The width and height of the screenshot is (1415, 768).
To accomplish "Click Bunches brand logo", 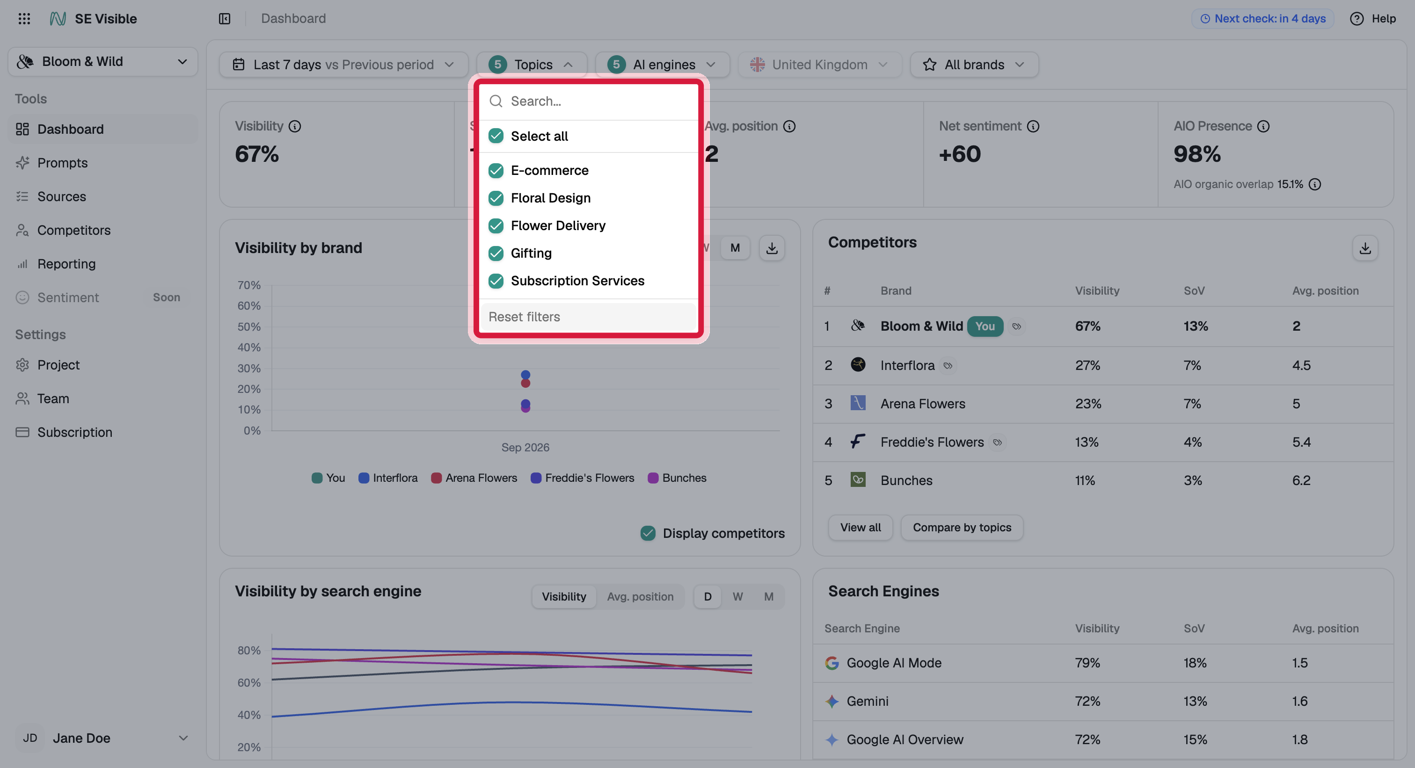I will coord(858,480).
